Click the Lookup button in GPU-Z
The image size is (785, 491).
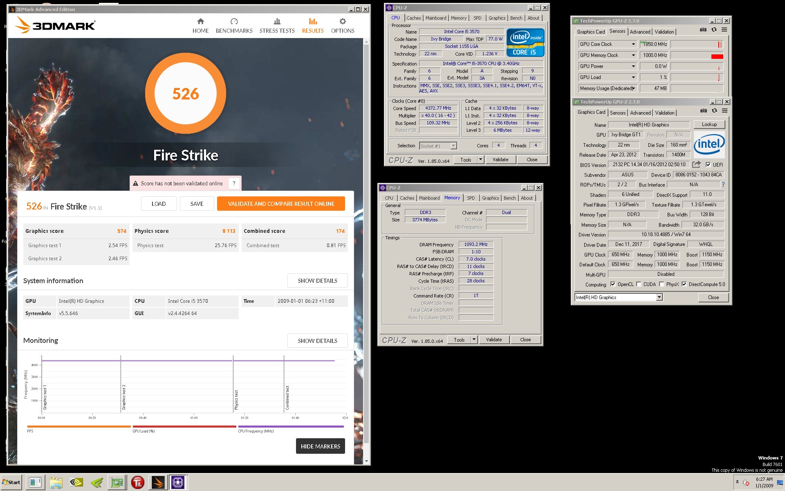[x=709, y=124]
